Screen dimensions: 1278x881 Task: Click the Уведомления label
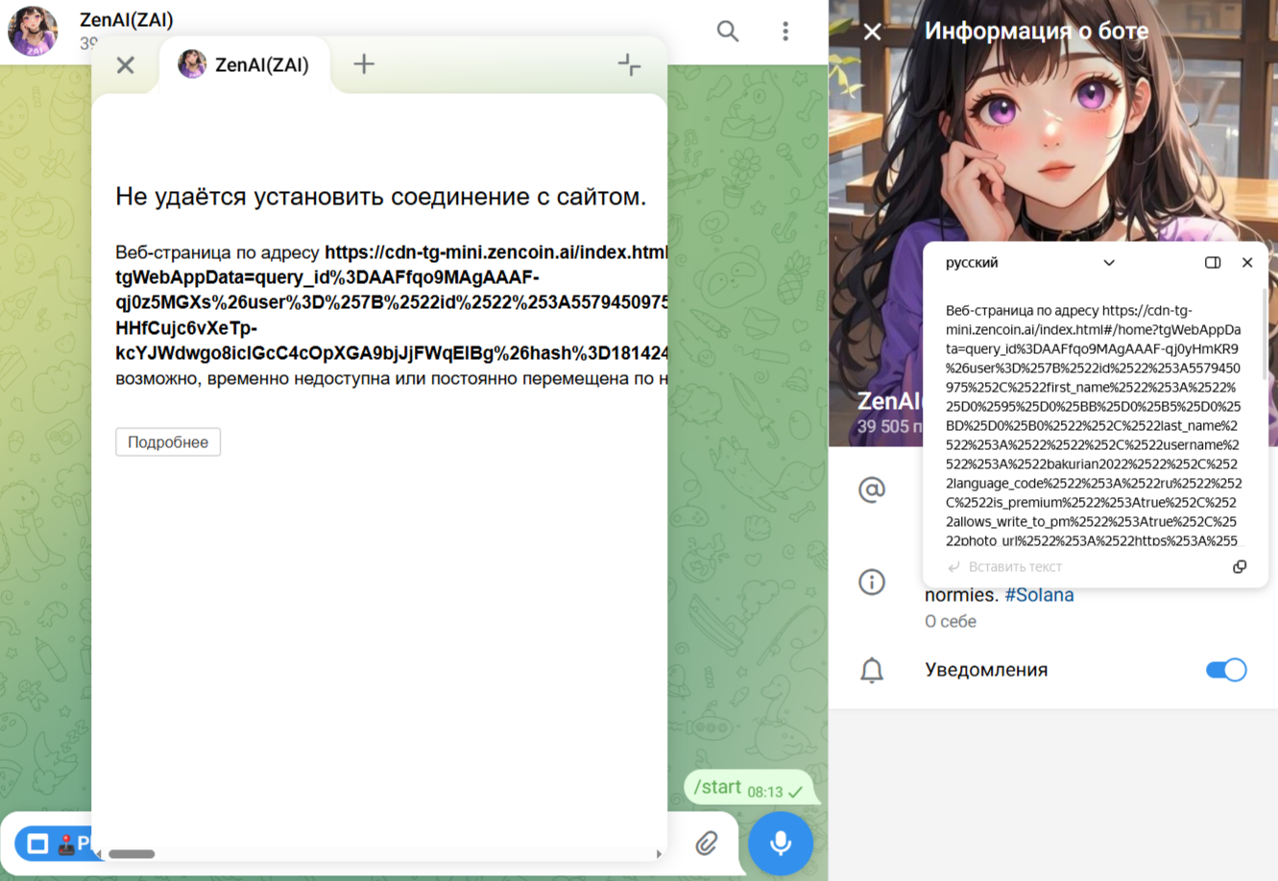click(986, 670)
